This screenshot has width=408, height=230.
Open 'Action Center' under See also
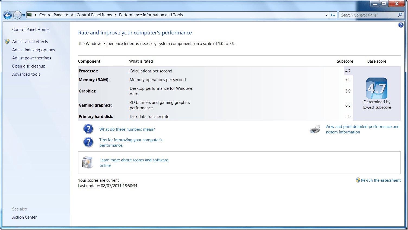pos(24,217)
